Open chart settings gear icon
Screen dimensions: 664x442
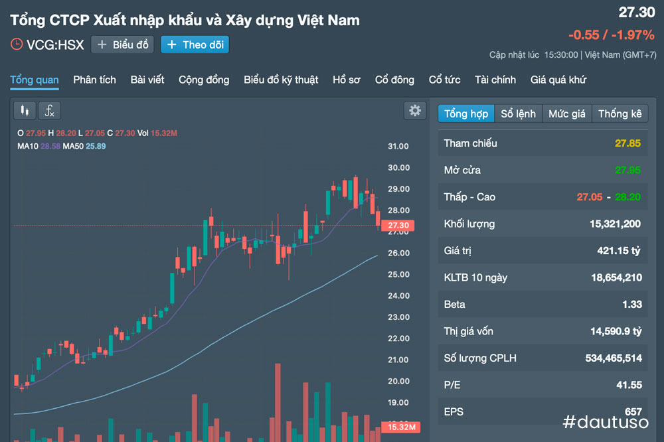click(415, 111)
